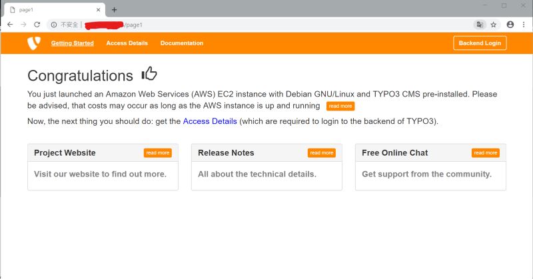
Task: Click 'All about the technical details.' text
Action: [x=257, y=174]
